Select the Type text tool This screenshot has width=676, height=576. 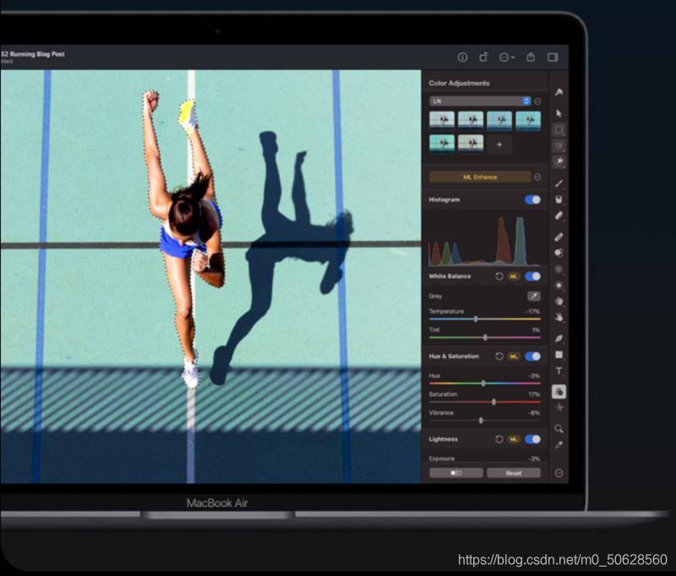559,371
